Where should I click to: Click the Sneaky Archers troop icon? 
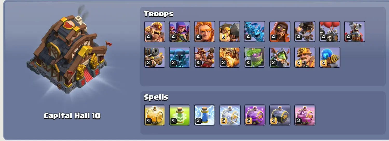pos(180,32)
